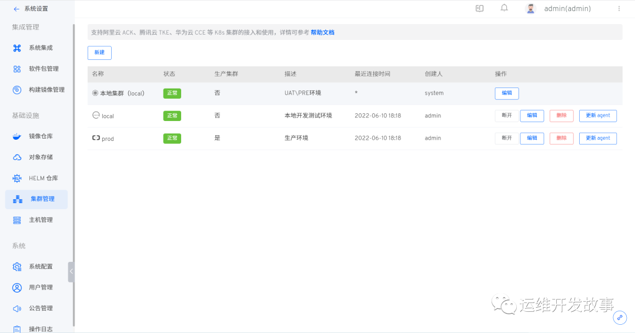
Task: Click the 系统集成 sidebar icon
Action: (17, 48)
